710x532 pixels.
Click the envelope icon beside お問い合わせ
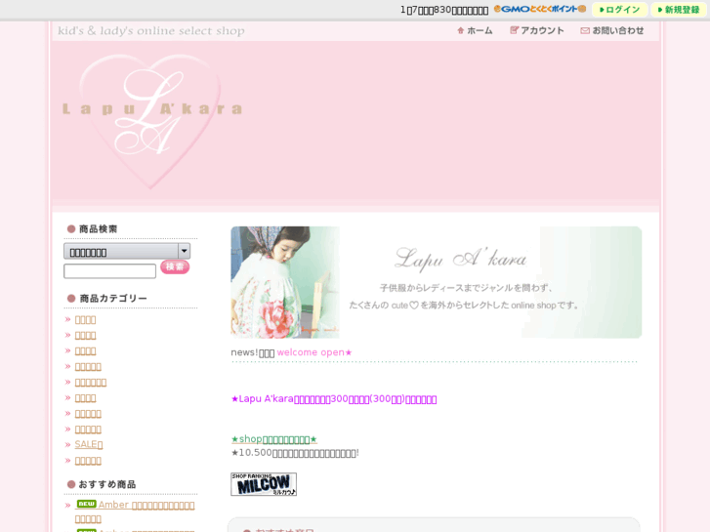tap(585, 30)
